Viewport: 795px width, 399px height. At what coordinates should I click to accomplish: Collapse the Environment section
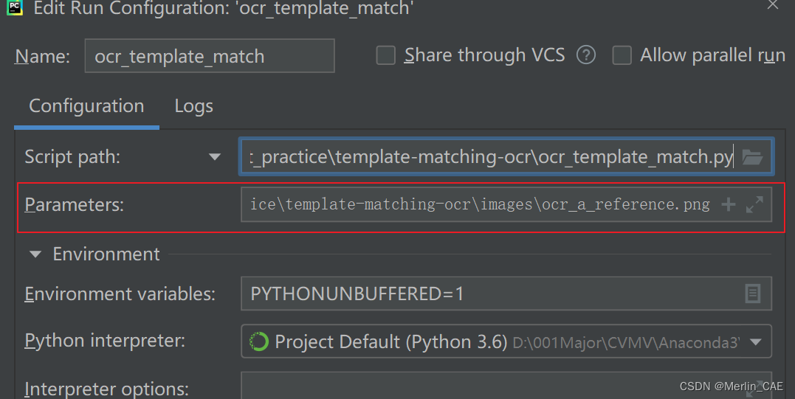[x=35, y=254]
